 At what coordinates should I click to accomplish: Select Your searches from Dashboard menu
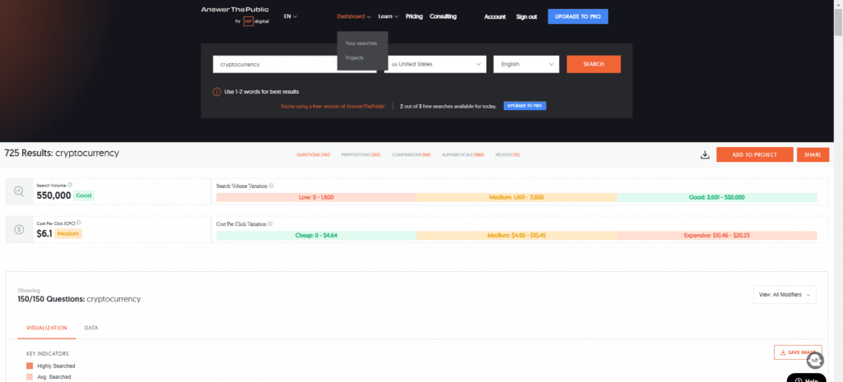point(361,43)
